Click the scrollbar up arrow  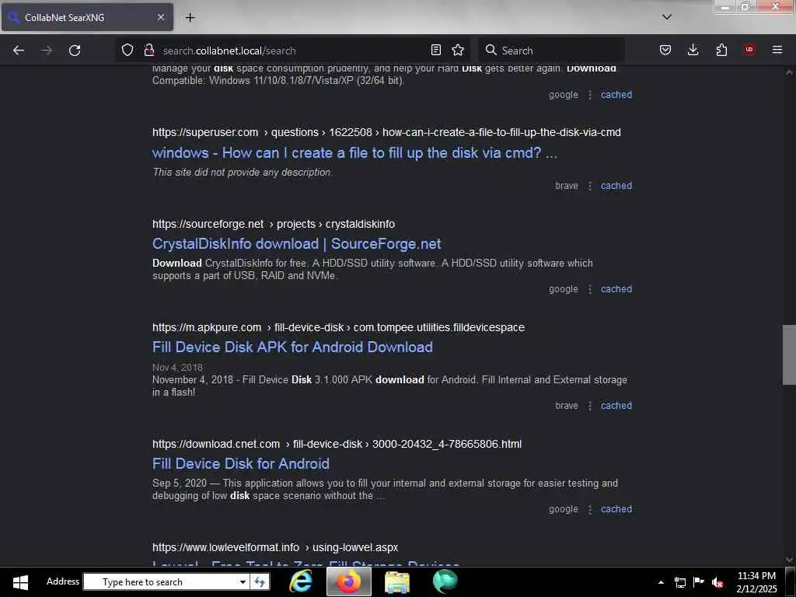click(x=789, y=72)
